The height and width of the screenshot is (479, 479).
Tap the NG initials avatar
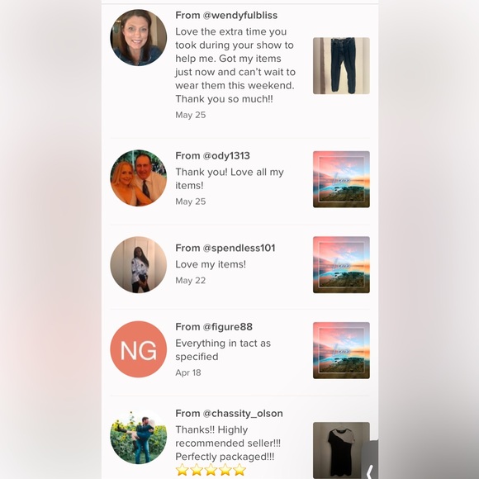tap(139, 349)
